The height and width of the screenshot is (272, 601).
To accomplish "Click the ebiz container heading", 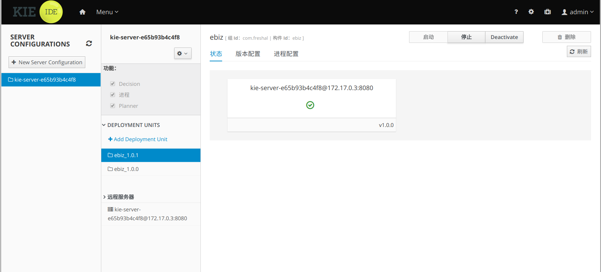I will pyautogui.click(x=216, y=37).
